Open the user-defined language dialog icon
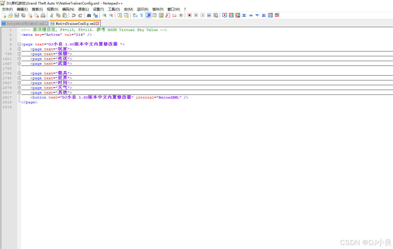Viewport: 393px width, 249px height. [155, 15]
